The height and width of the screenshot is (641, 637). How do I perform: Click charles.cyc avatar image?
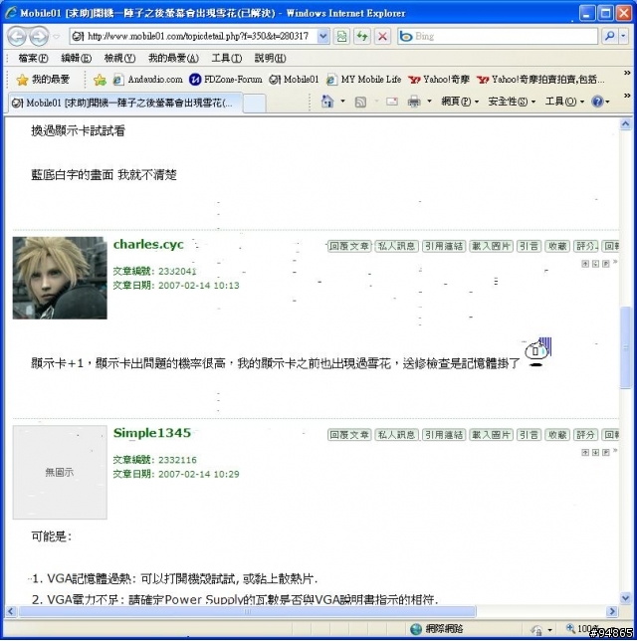click(x=60, y=278)
